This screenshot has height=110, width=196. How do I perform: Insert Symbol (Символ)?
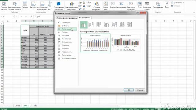tap(175, 6)
